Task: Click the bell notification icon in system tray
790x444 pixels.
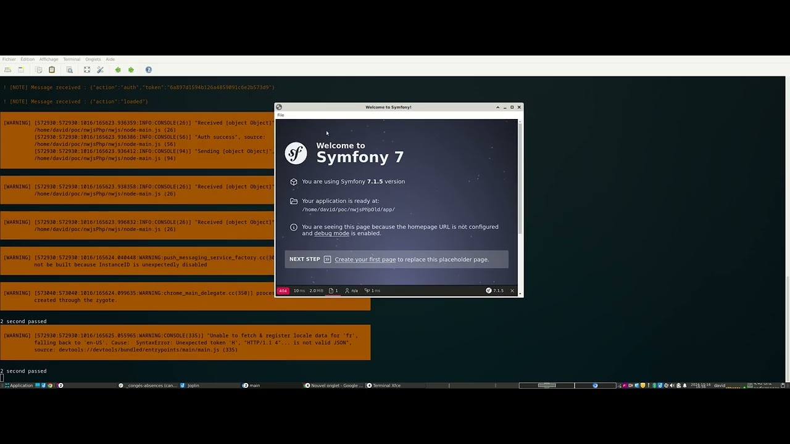Action: [x=684, y=385]
